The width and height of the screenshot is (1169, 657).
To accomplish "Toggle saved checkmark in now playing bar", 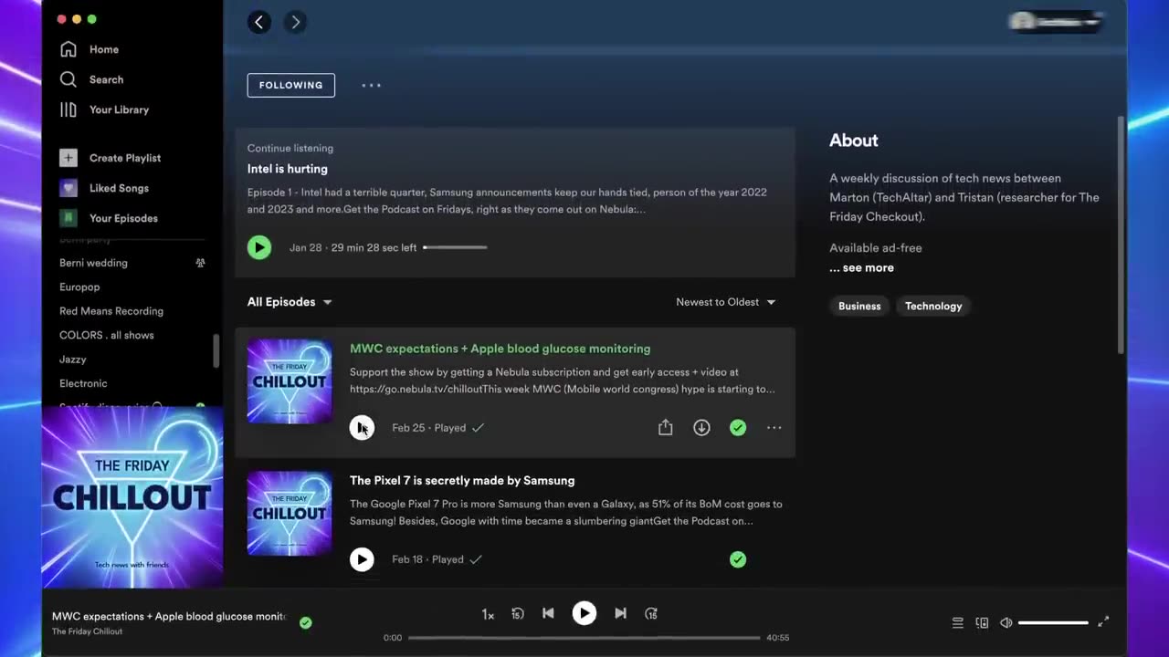I will point(306,622).
